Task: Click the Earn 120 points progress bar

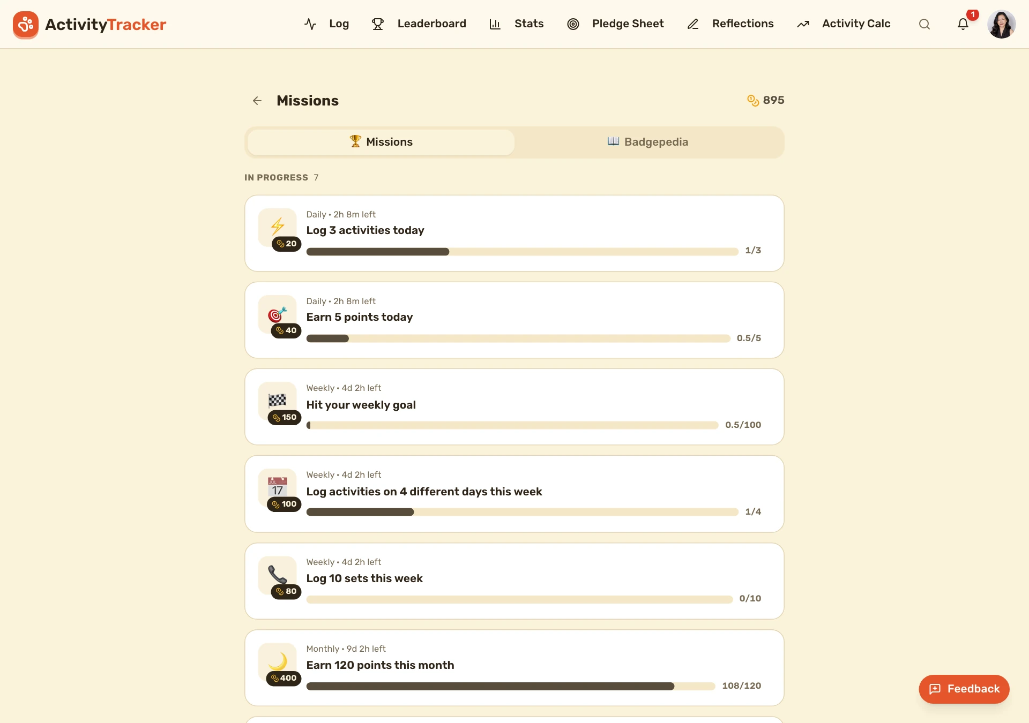Action: click(511, 687)
